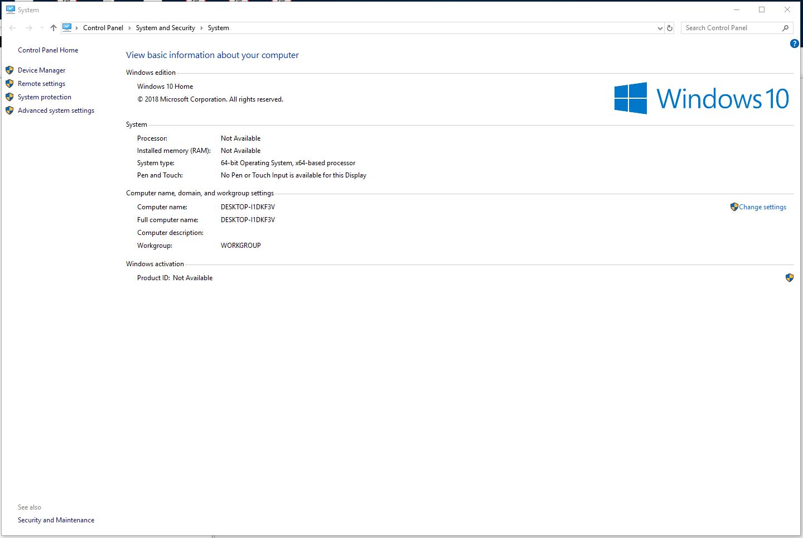Click the Forward navigation arrow
Image resolution: width=803 pixels, height=538 pixels.
(29, 28)
